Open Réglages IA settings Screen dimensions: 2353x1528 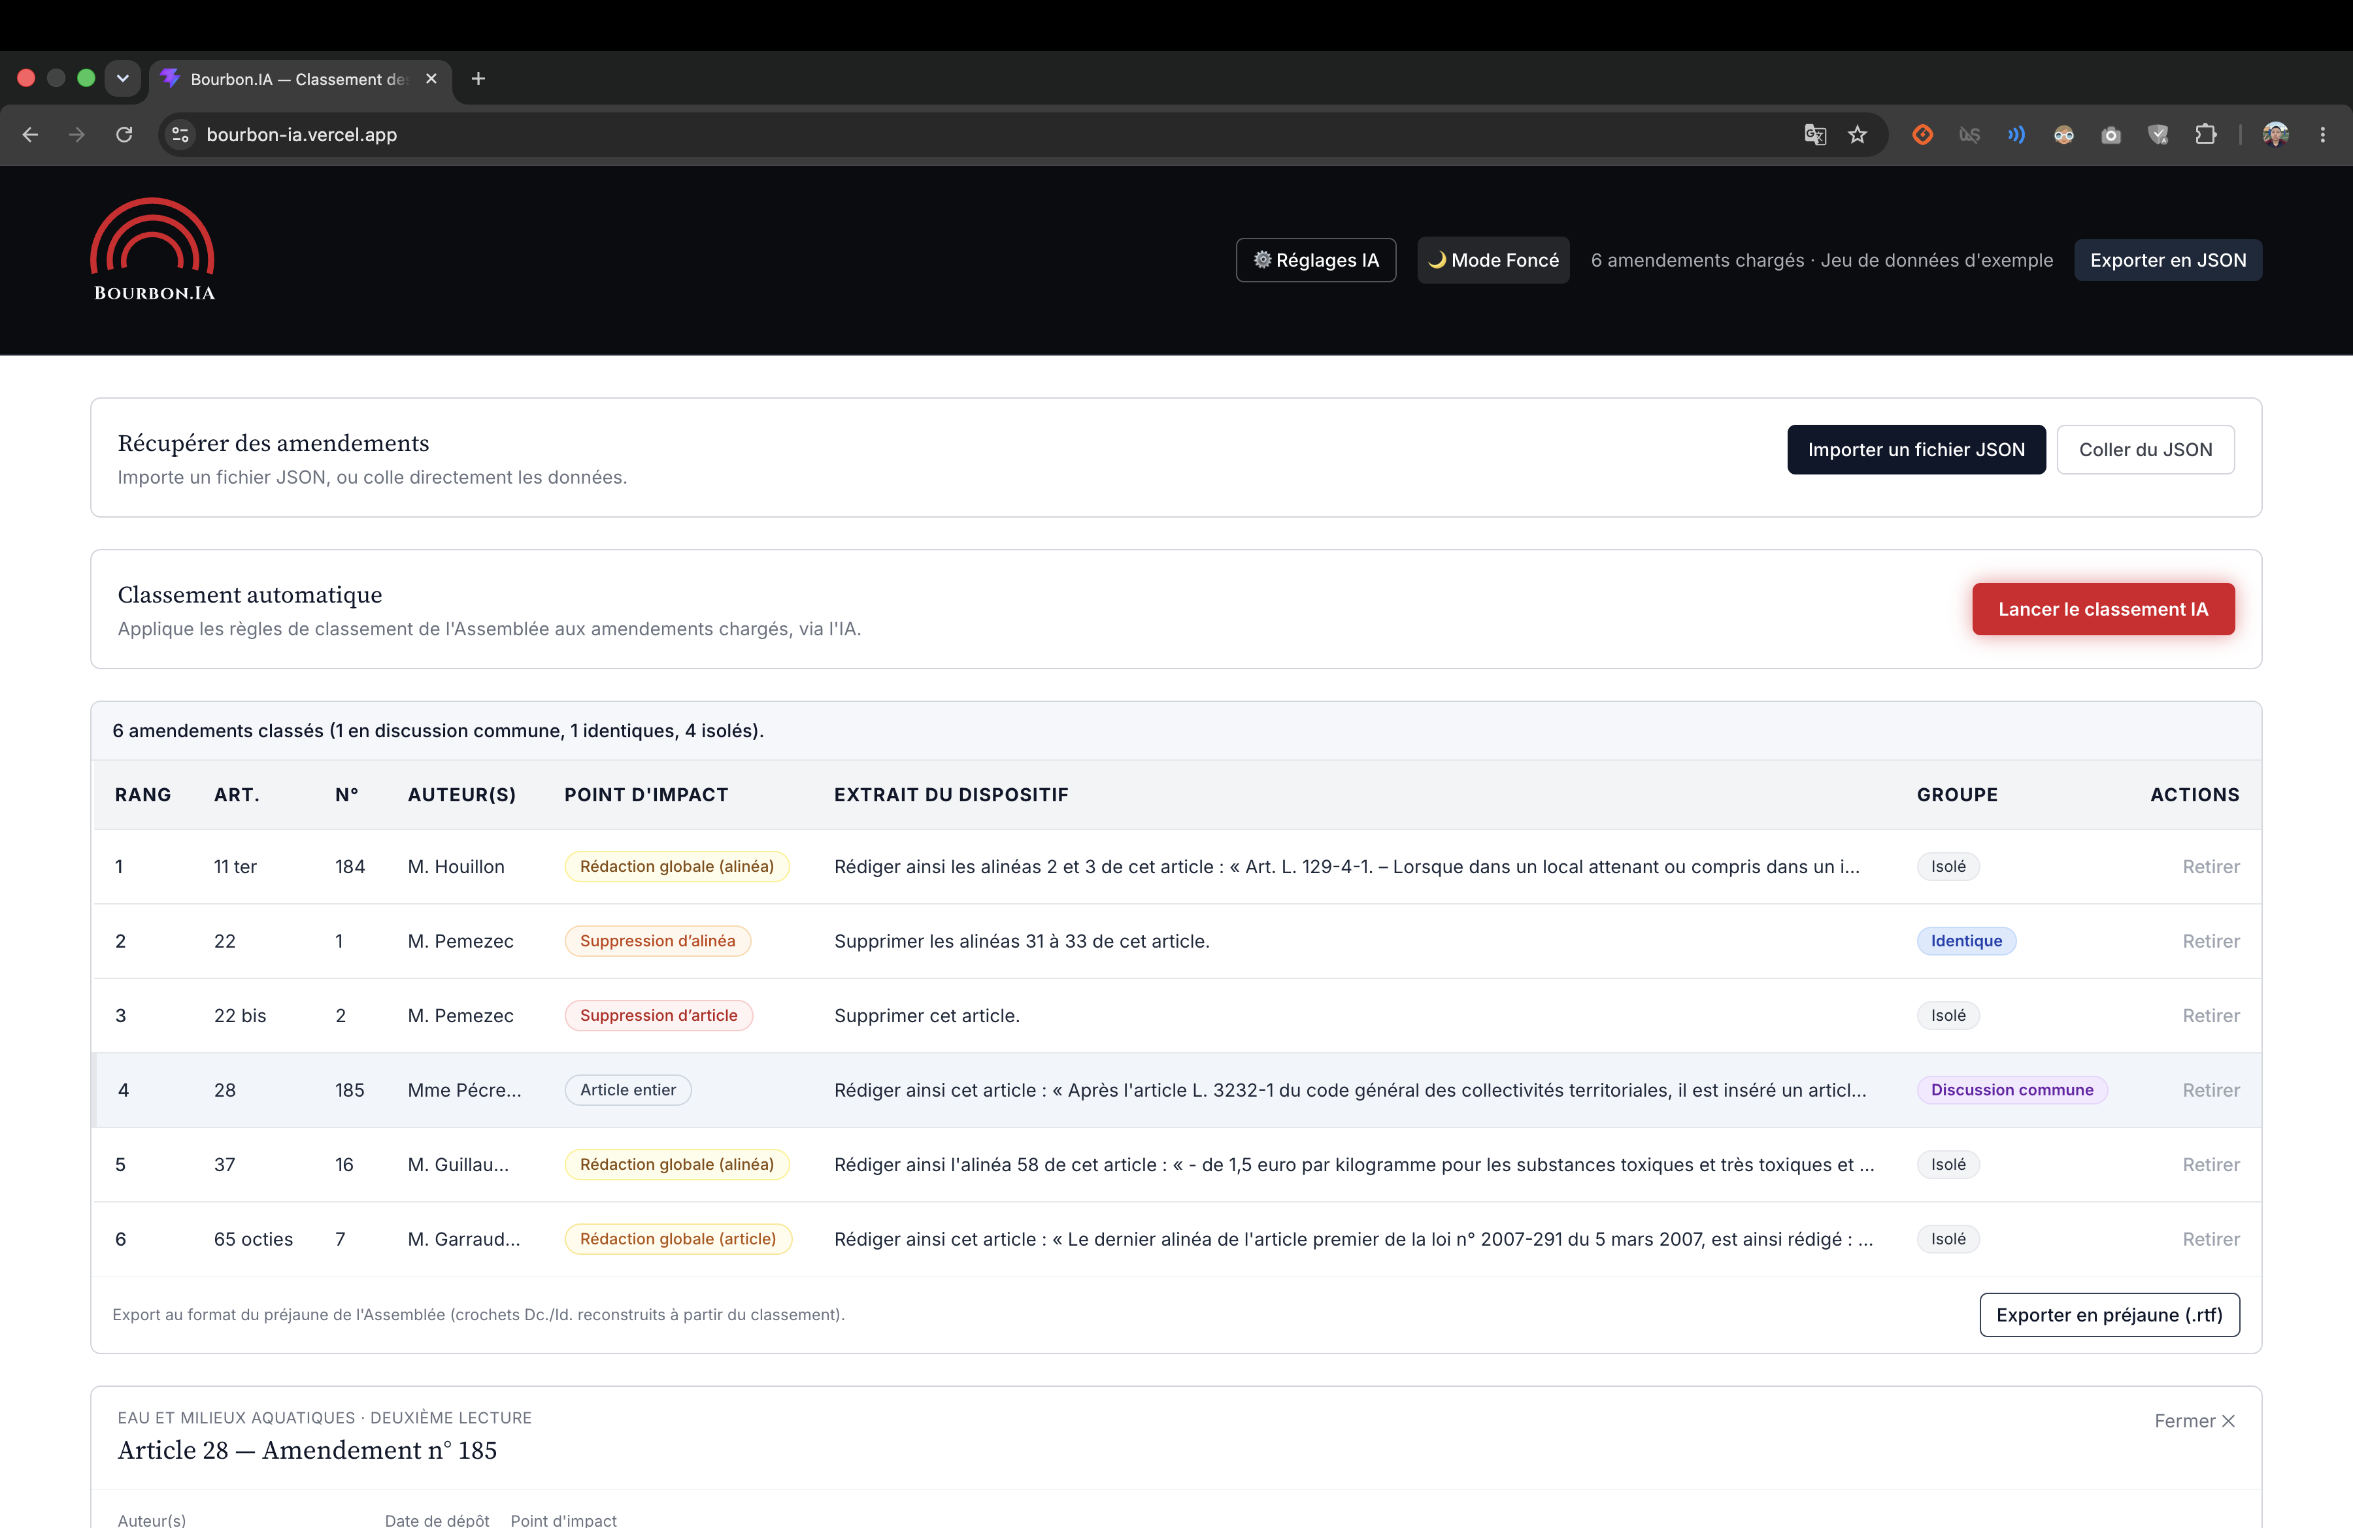[x=1316, y=260]
